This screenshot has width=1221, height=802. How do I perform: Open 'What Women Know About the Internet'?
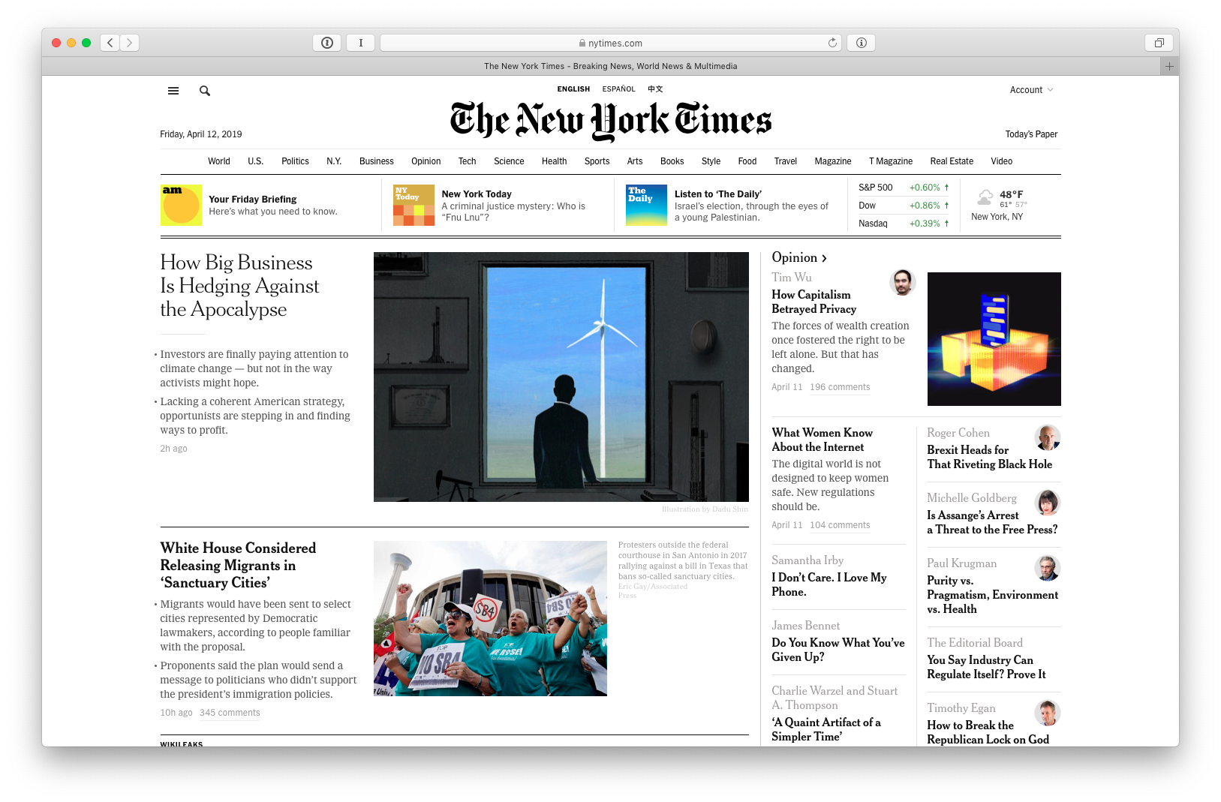pos(822,440)
